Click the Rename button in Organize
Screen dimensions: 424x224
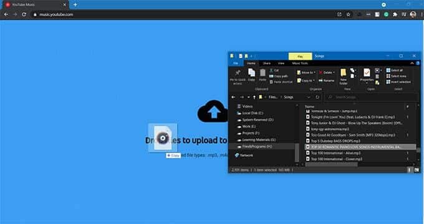(x=326, y=80)
